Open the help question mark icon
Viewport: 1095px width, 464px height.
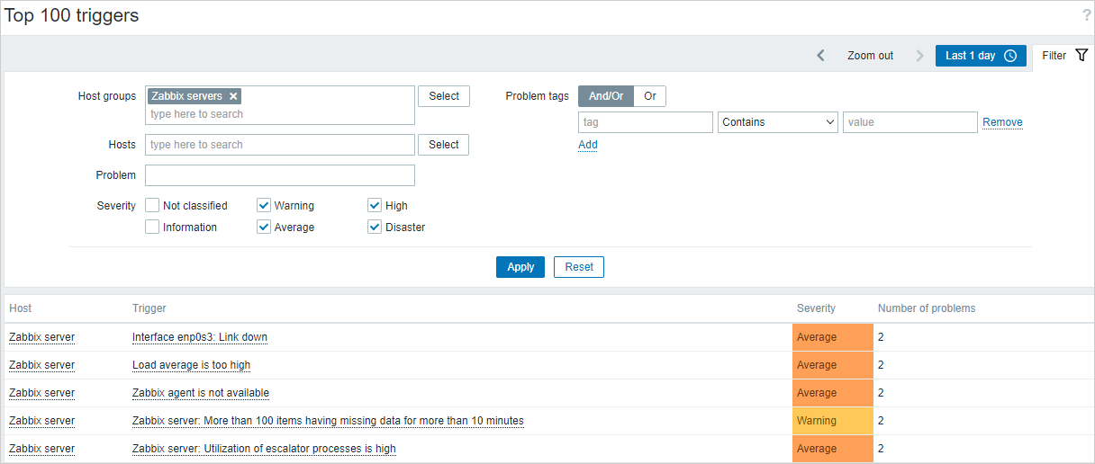(1086, 16)
